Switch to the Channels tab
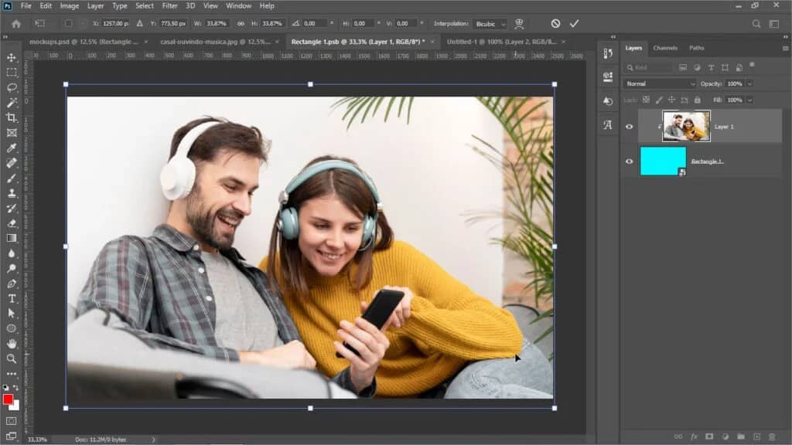This screenshot has width=792, height=445. (x=664, y=48)
